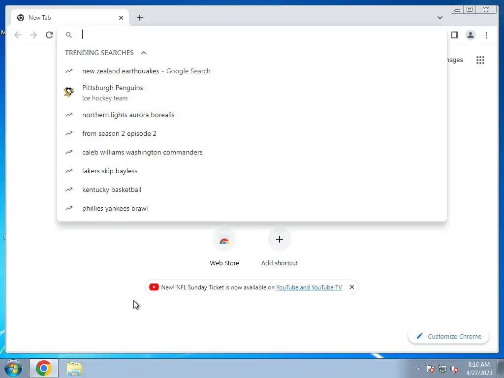Close the New Tab tab

coord(121,18)
